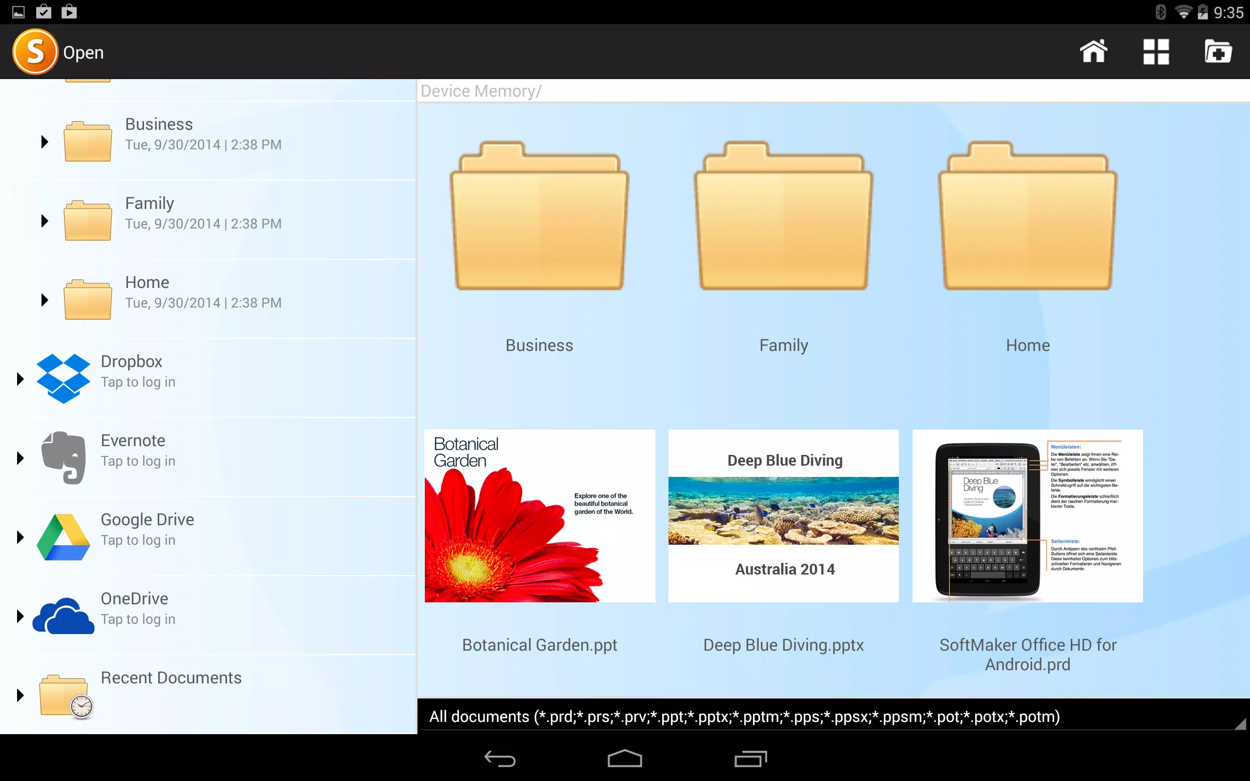
Task: Open Botanical Garden.ppt thumbnail
Action: 539,515
